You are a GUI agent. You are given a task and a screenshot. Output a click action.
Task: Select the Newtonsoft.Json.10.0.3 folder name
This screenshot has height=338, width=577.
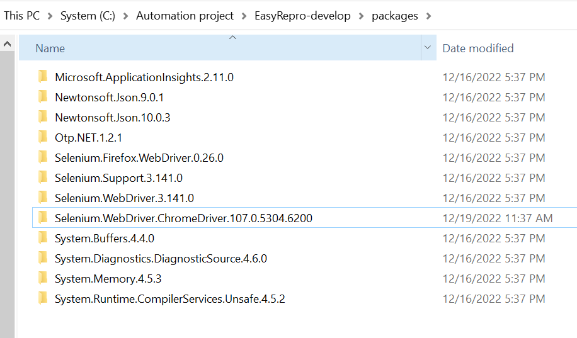(112, 118)
